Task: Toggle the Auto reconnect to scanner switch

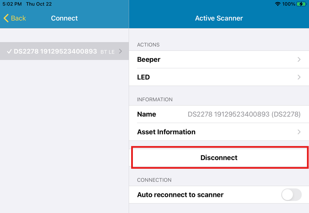Action: 291,195
